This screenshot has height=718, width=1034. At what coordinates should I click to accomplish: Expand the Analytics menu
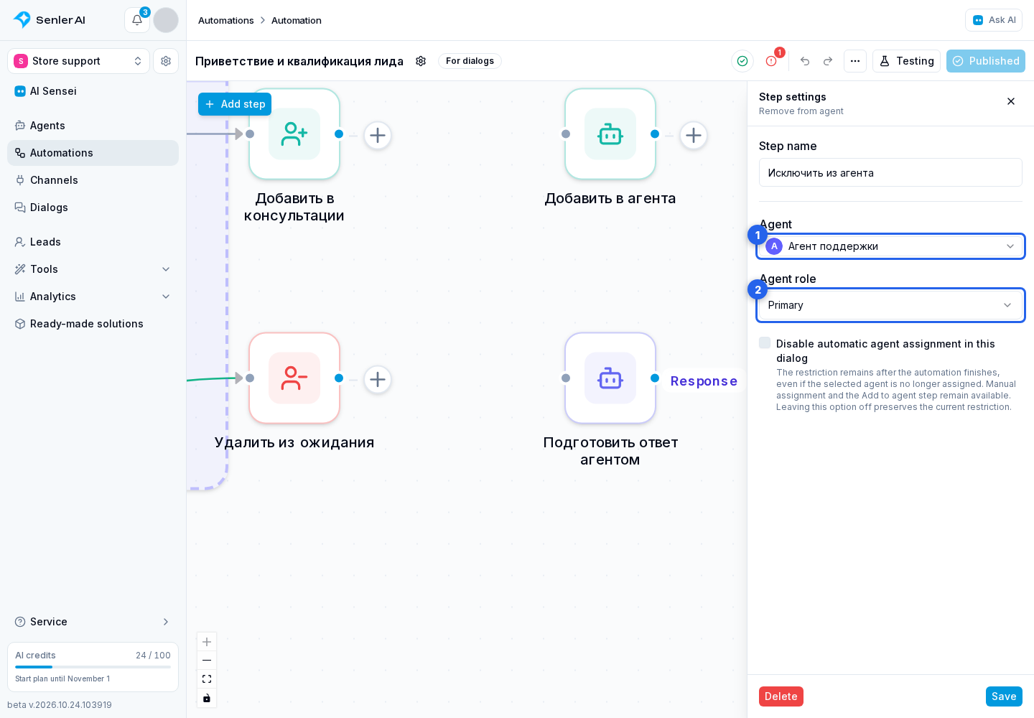tap(93, 297)
